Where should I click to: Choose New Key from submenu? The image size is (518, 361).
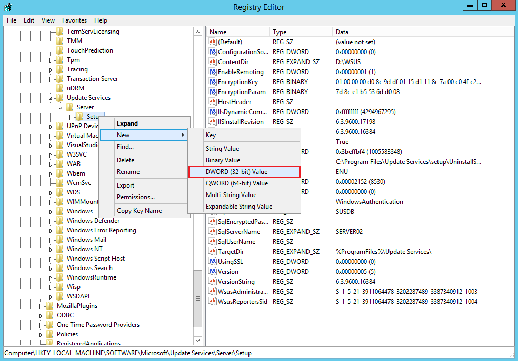(x=244, y=135)
